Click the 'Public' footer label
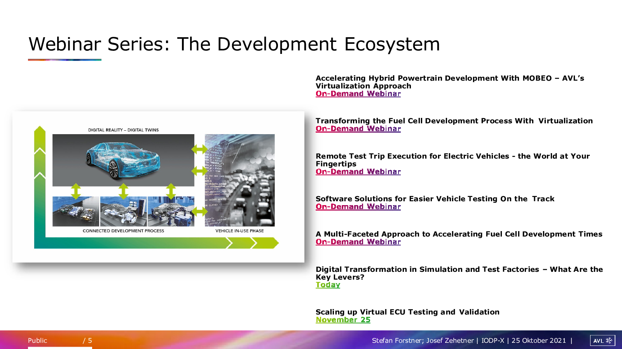Viewport: 622px width, 349px height. pyautogui.click(x=37, y=340)
